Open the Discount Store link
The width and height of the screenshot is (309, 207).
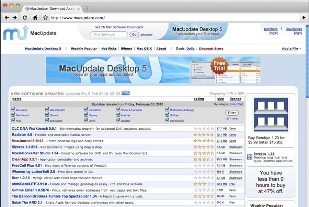click(211, 49)
